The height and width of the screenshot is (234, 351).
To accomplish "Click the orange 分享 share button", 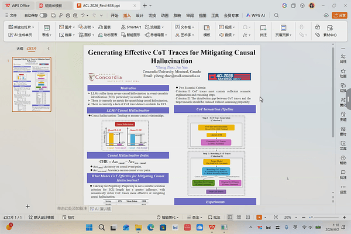I will [339, 15].
